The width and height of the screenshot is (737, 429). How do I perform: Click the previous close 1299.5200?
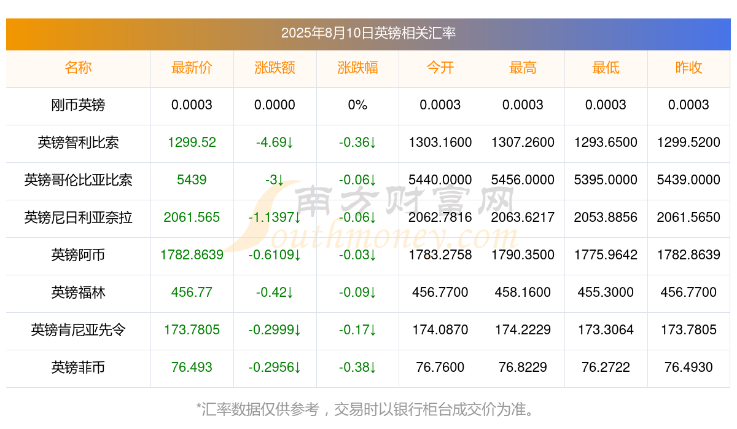pyautogui.click(x=688, y=143)
